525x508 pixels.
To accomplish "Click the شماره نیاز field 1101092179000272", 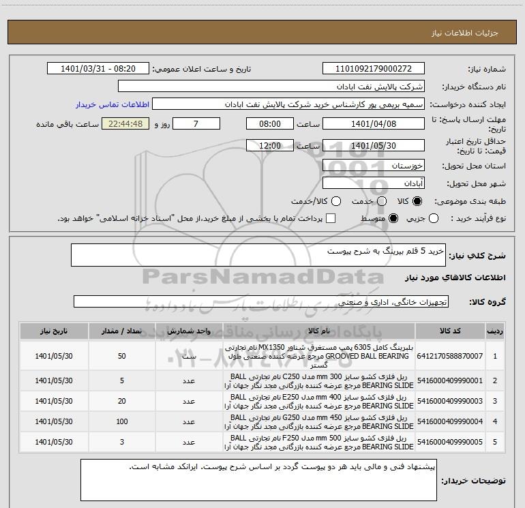I will point(374,69).
